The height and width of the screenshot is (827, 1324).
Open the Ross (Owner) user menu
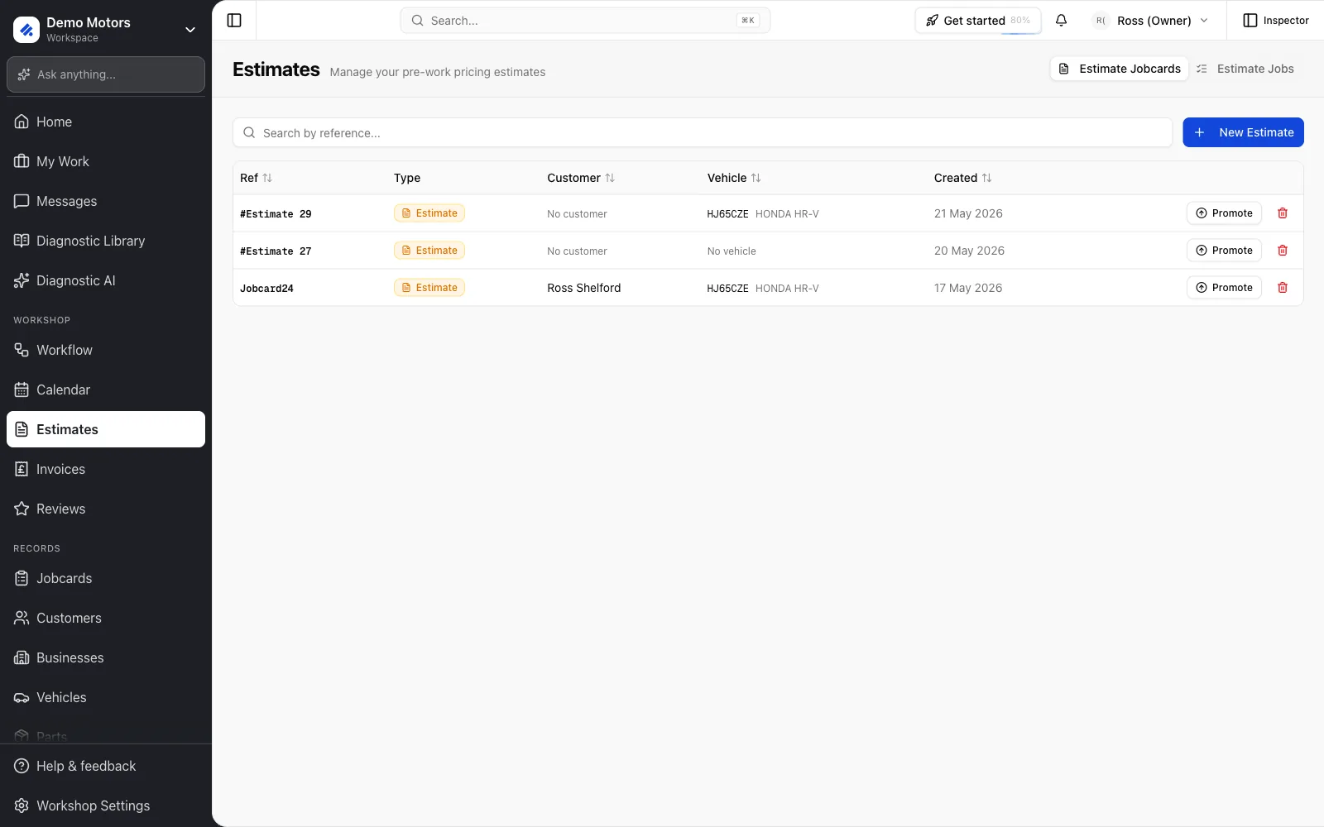(1151, 21)
